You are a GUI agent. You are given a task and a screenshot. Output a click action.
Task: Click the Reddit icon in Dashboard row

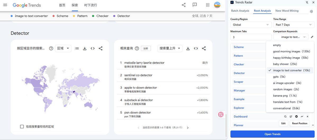click(x=296, y=116)
